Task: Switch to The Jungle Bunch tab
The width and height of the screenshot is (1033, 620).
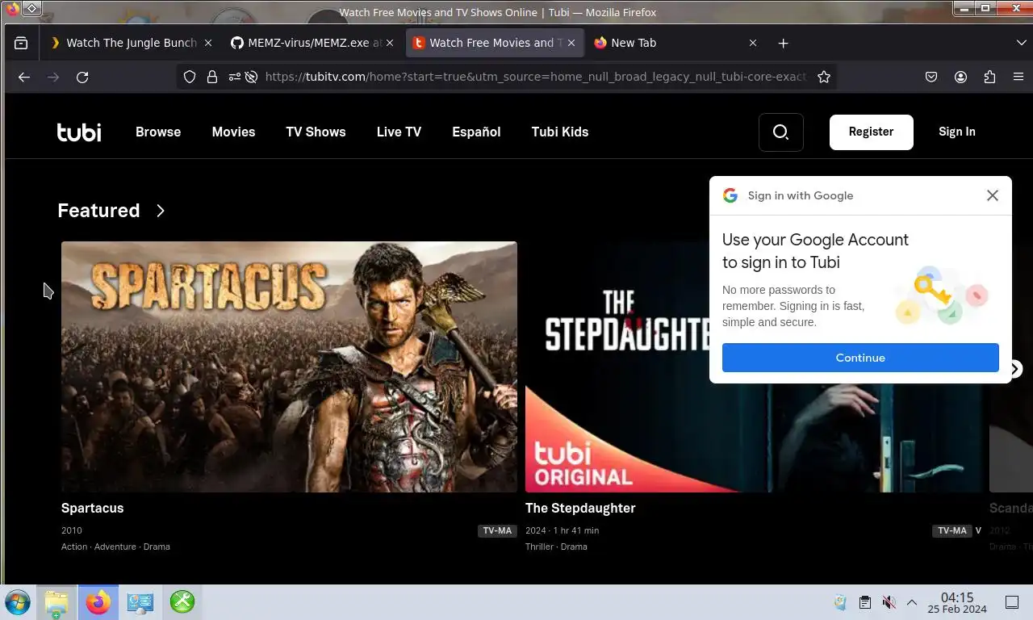Action: pyautogui.click(x=123, y=43)
